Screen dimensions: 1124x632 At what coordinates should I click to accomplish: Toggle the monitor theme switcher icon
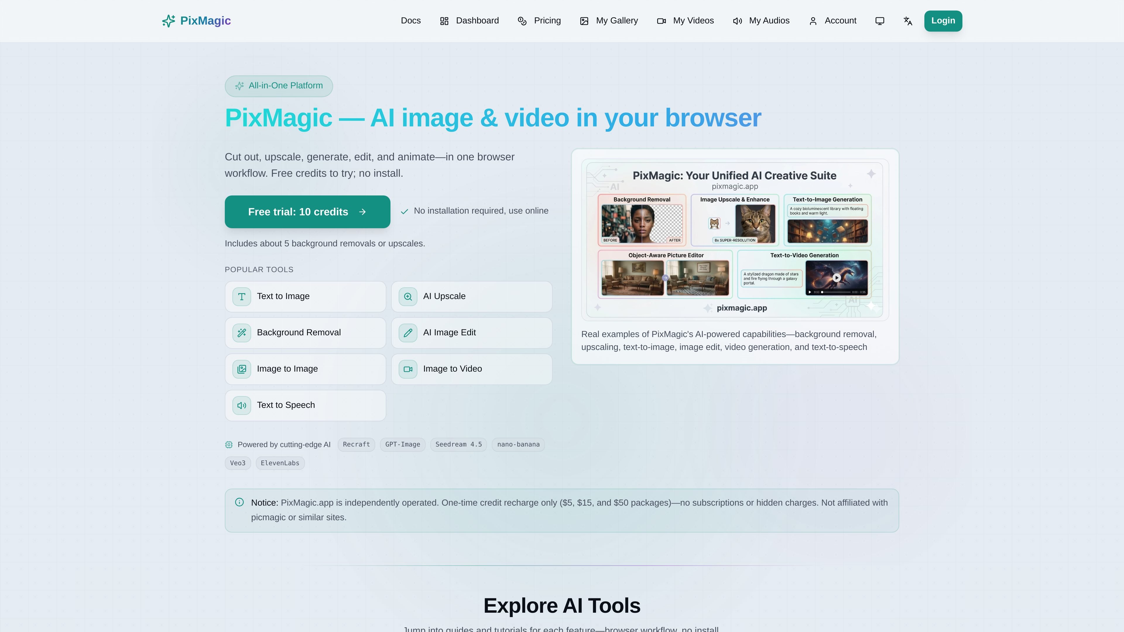pos(880,21)
